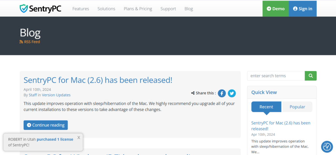Image resolution: width=336 pixels, height=155 pixels.
Task: Open the Quick View recent Mac (2.6) post link
Action: point(281,126)
